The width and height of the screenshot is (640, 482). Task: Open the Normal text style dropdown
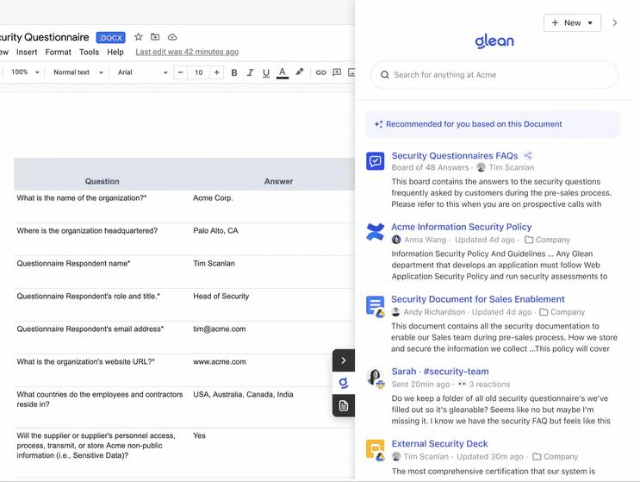tap(78, 72)
